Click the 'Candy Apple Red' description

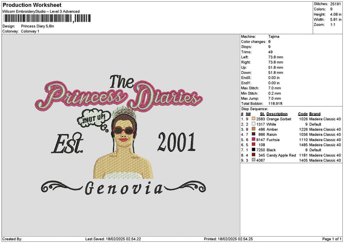click(x=281, y=155)
